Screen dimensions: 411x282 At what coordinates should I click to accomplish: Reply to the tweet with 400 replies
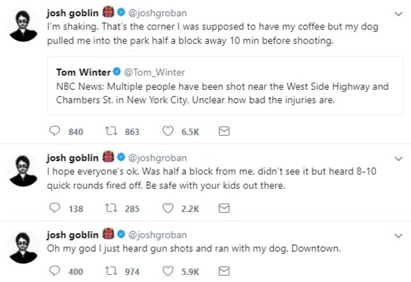[x=55, y=271]
